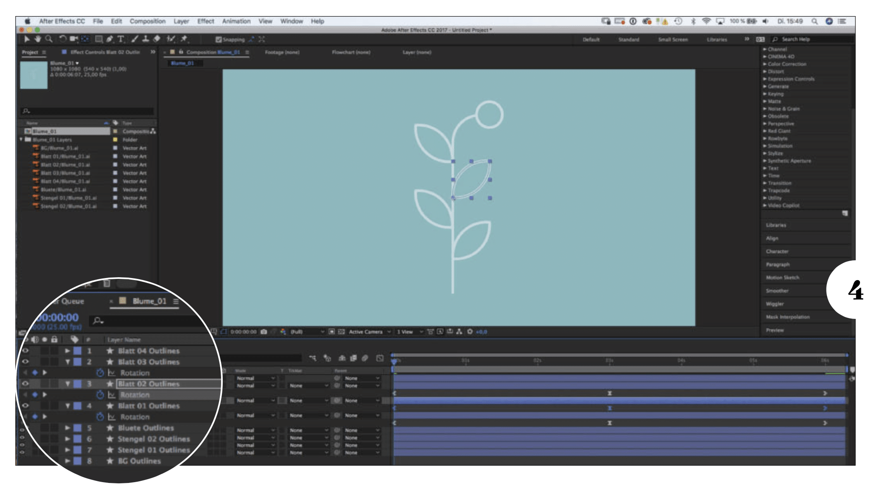872x485 pixels.
Task: Select the Hand tool
Action: pos(38,39)
